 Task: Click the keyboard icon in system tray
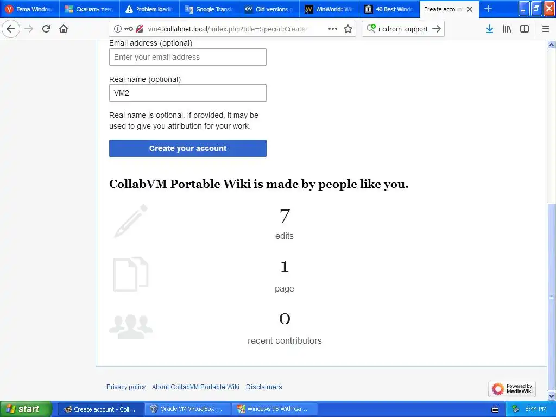click(495, 409)
